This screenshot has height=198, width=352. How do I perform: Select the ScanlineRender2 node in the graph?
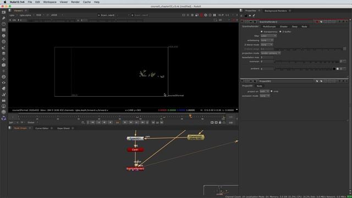coord(135,169)
